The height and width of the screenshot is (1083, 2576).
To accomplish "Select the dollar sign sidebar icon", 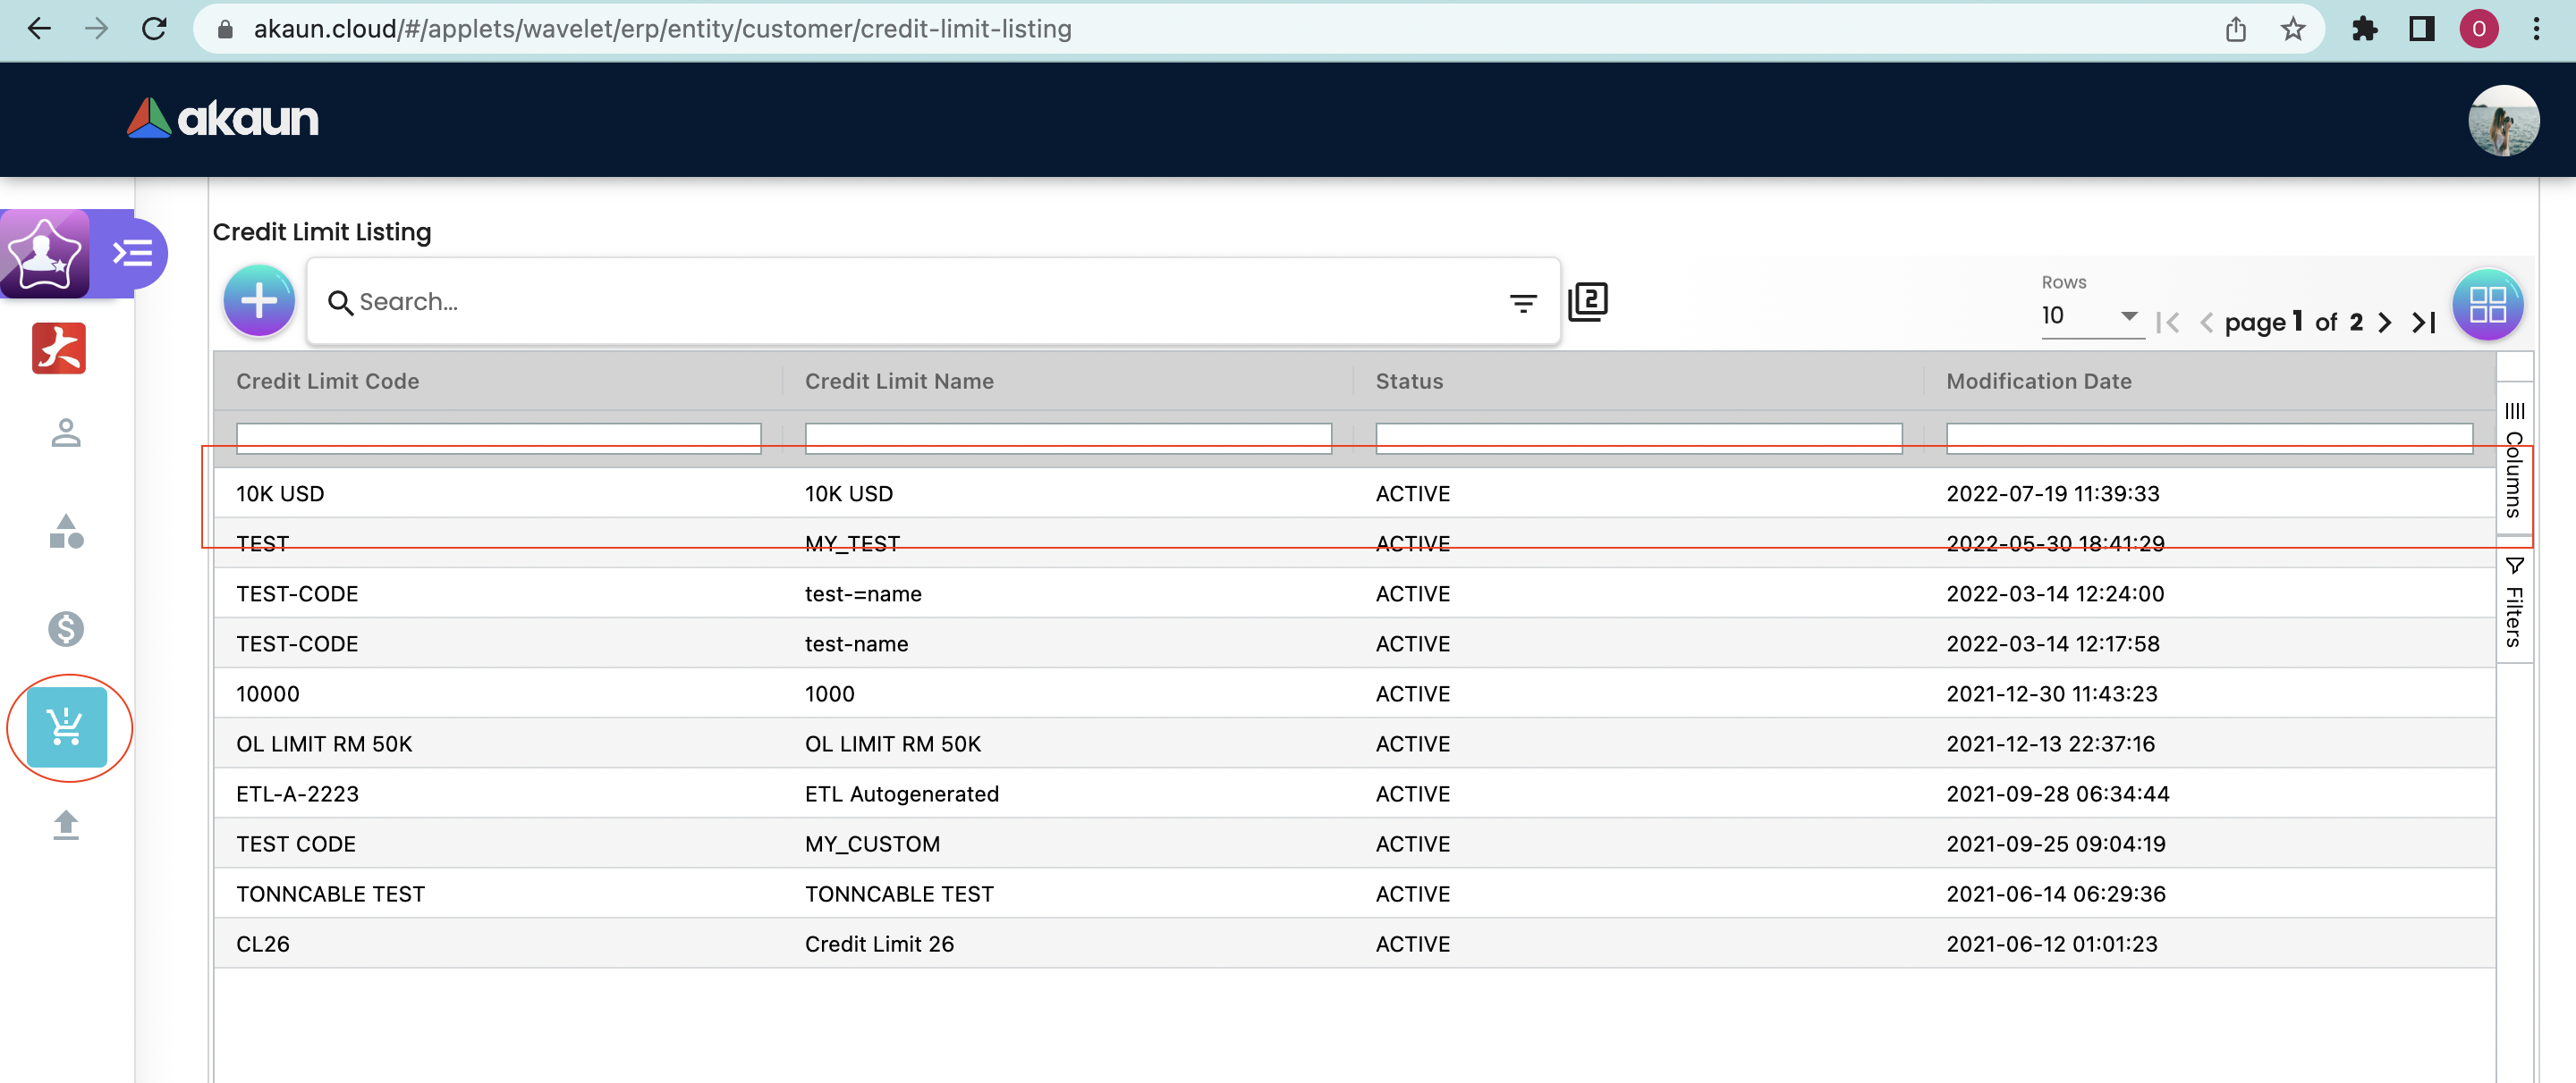I will (66, 628).
